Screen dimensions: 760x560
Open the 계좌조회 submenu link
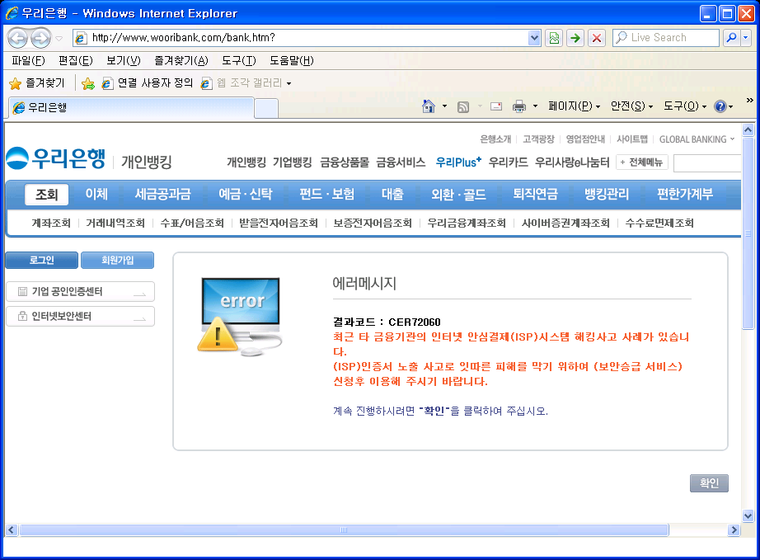(51, 223)
